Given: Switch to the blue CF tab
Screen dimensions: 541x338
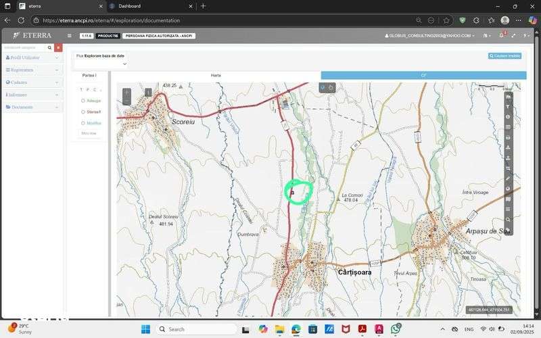Looking at the screenshot, I should (424, 75).
